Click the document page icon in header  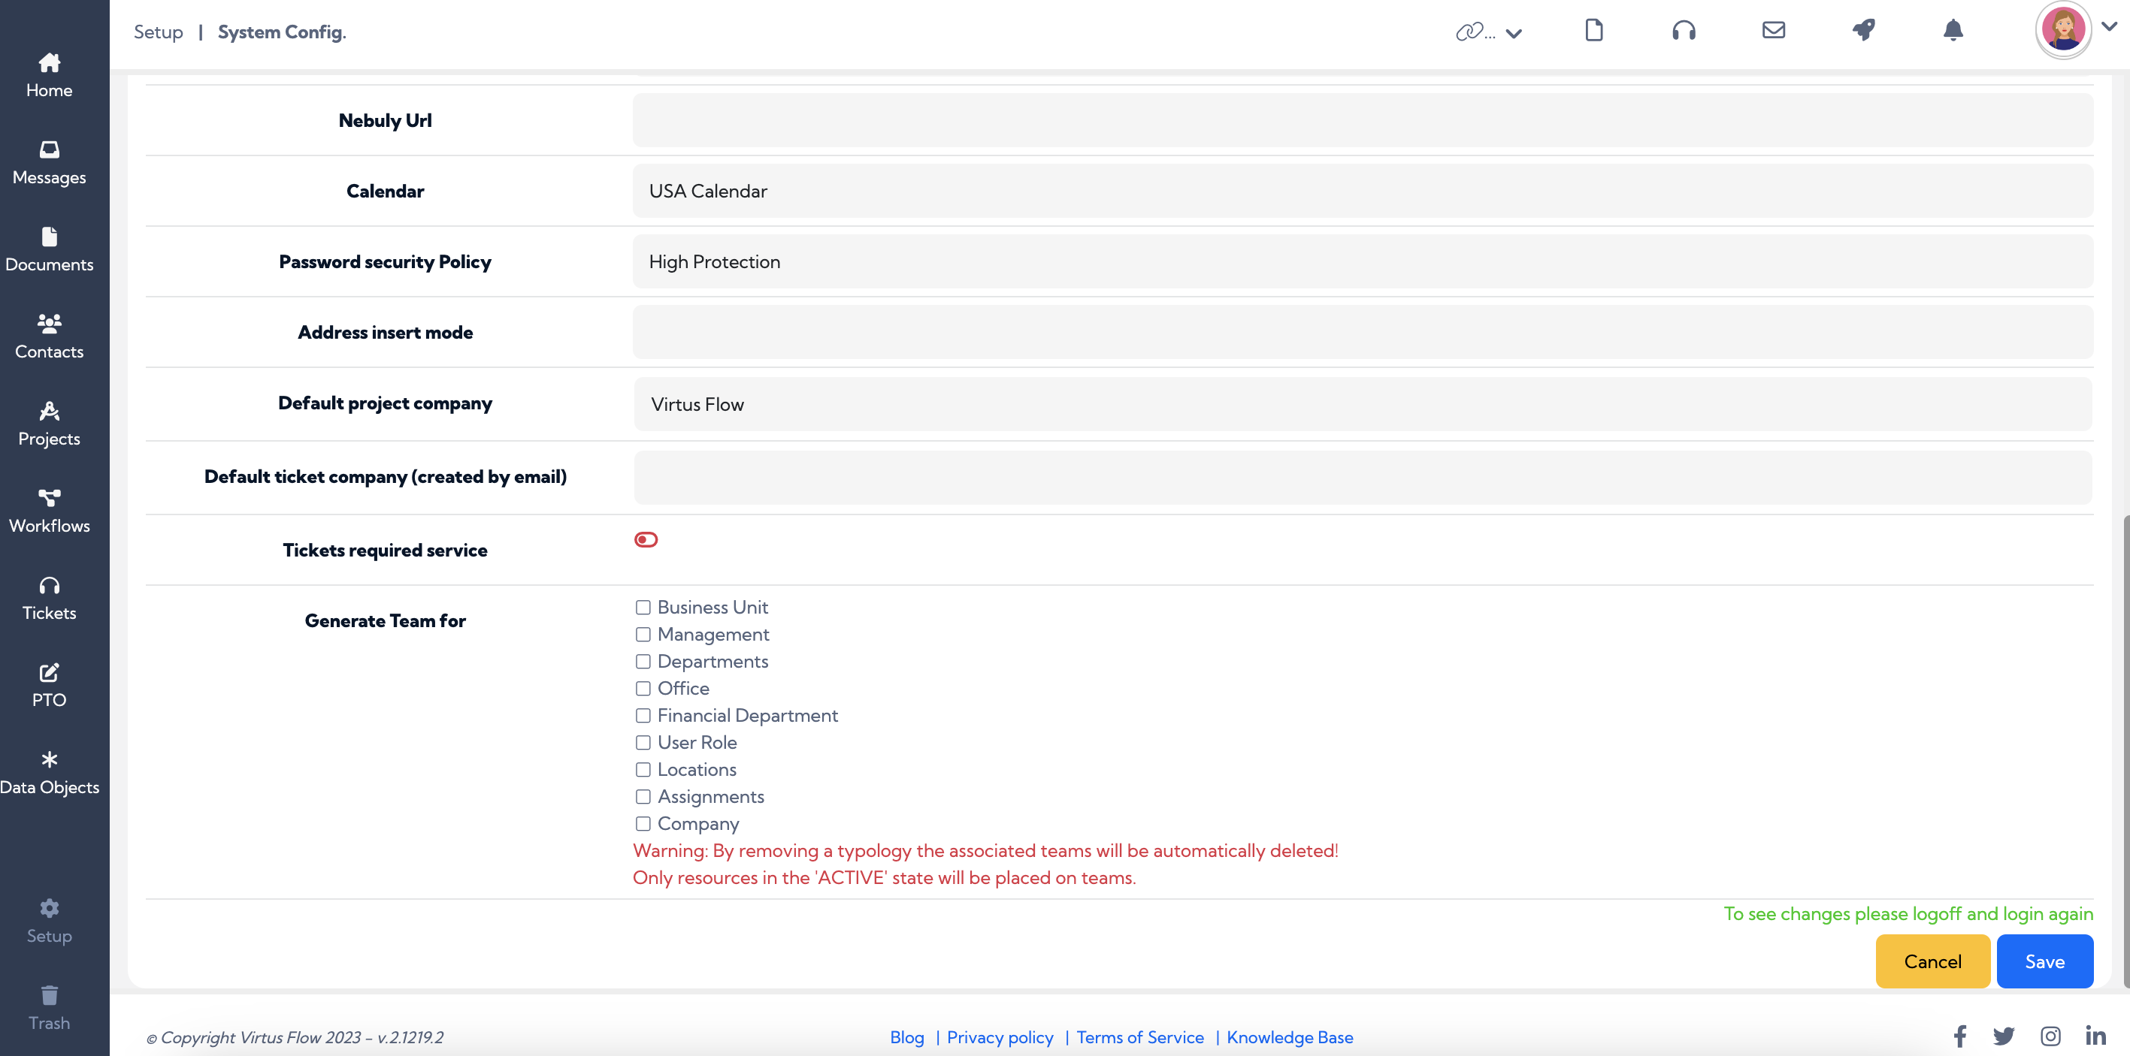pyautogui.click(x=1593, y=31)
